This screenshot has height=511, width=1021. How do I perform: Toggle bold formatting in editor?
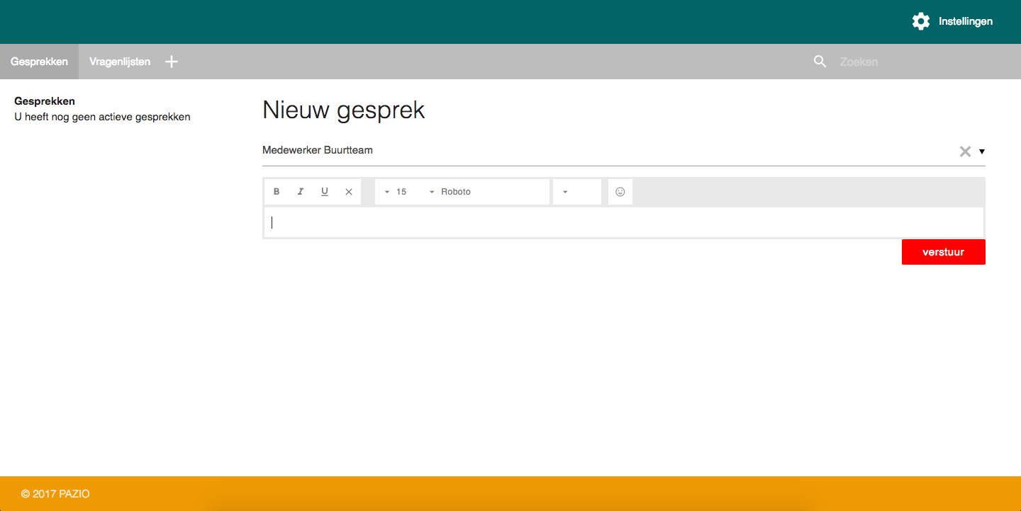277,192
